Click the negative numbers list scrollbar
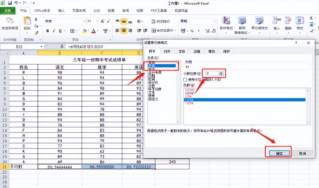The width and height of the screenshot is (319, 188). click(307, 106)
